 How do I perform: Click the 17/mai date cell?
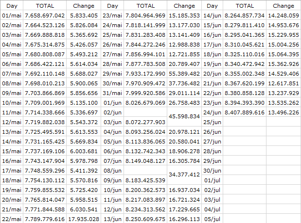12,171
